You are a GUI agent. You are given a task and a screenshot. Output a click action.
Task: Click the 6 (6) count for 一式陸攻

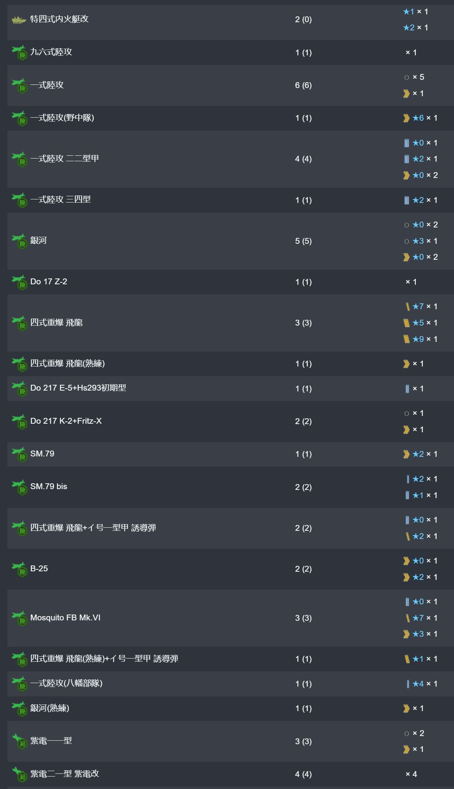[x=303, y=85]
